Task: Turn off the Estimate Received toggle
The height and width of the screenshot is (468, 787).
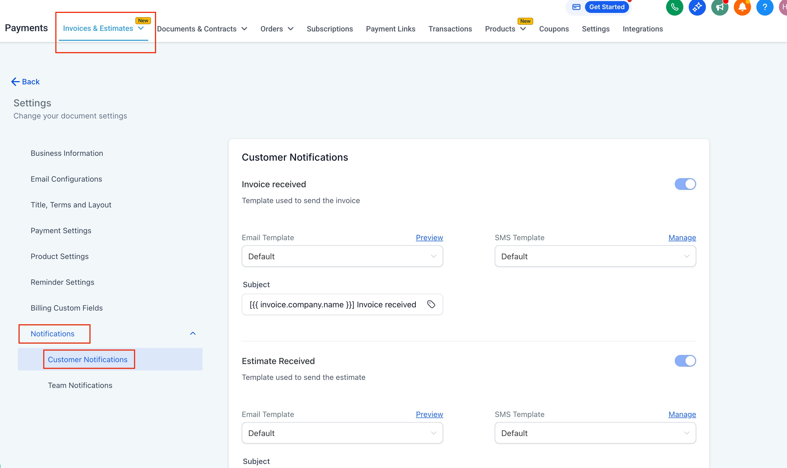Action: [685, 361]
